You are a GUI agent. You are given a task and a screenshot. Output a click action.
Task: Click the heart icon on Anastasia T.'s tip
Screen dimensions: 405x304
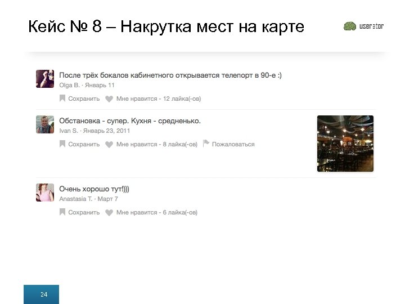pos(109,212)
